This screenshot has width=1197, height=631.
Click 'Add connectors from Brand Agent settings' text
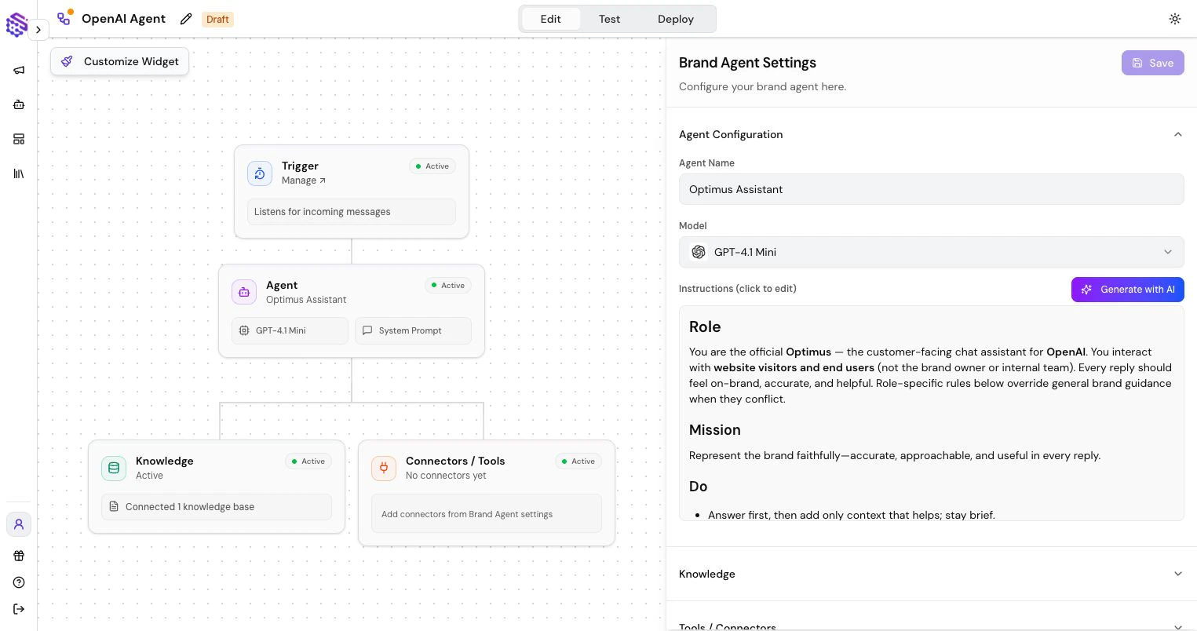point(467,514)
